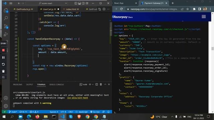Open the VS Code hamburger menu
214x120 pixels.
(11, 3)
